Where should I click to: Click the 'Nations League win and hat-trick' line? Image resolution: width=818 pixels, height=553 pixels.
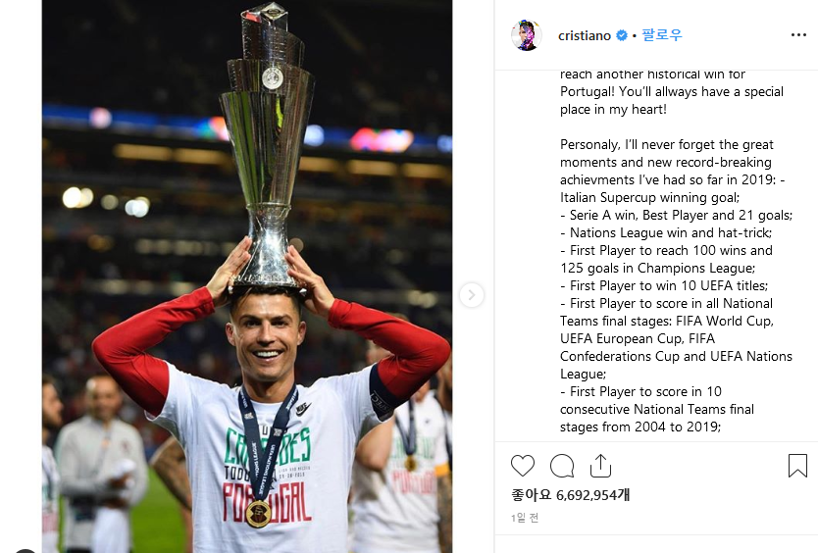[666, 232]
